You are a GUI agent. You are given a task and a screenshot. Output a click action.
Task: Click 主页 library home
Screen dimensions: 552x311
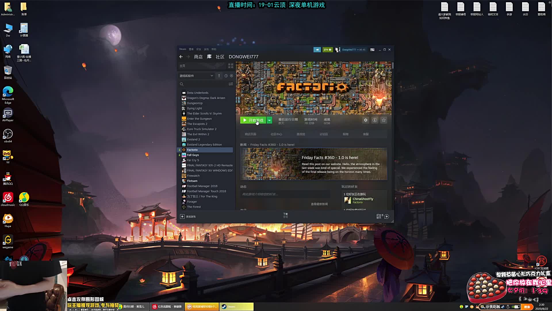tap(183, 66)
